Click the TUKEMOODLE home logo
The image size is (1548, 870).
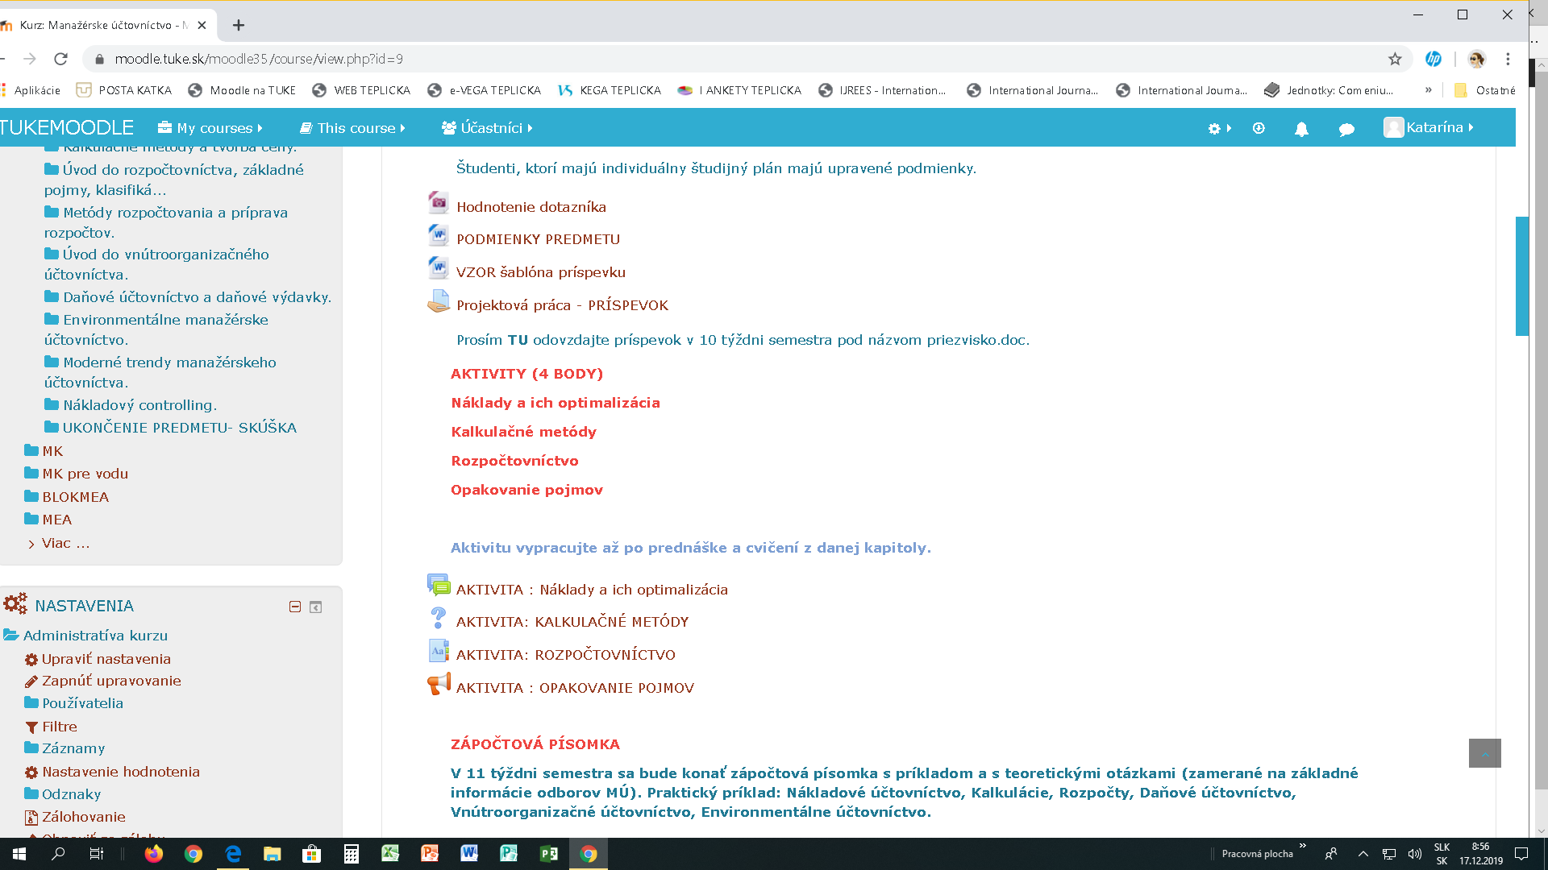tap(67, 128)
